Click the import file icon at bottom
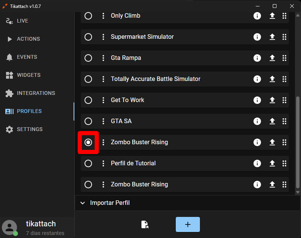The image size is (301, 238). tap(145, 224)
